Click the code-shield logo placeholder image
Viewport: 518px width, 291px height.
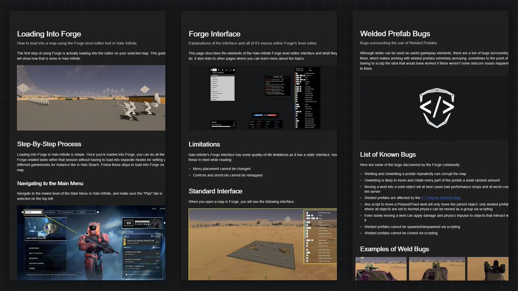[435, 108]
